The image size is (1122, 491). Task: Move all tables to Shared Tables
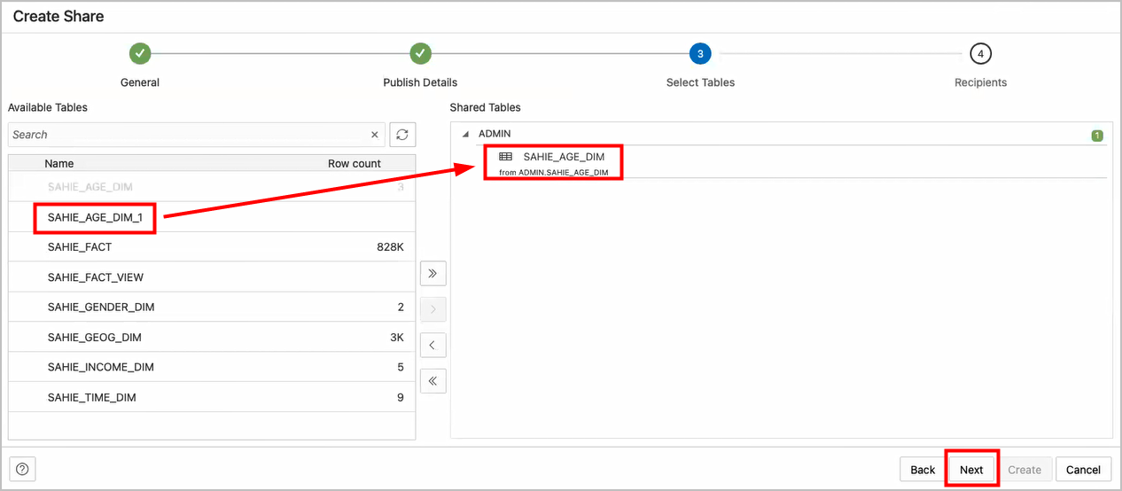[432, 273]
